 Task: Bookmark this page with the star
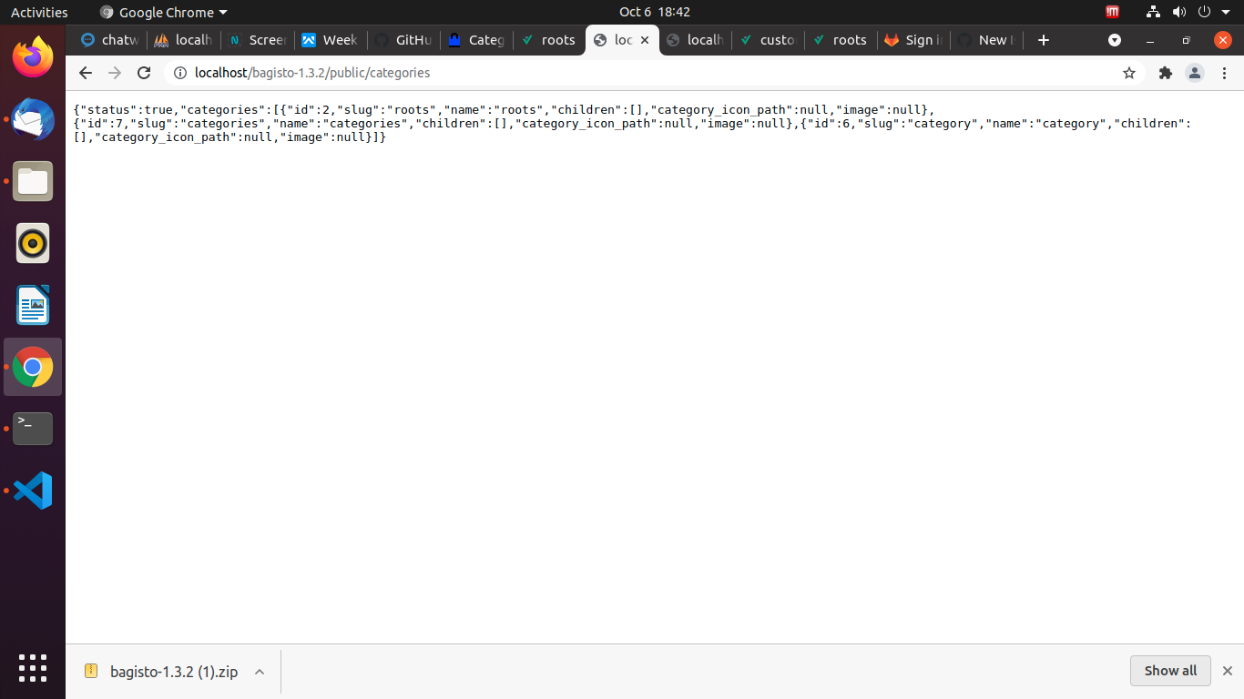[x=1129, y=73]
